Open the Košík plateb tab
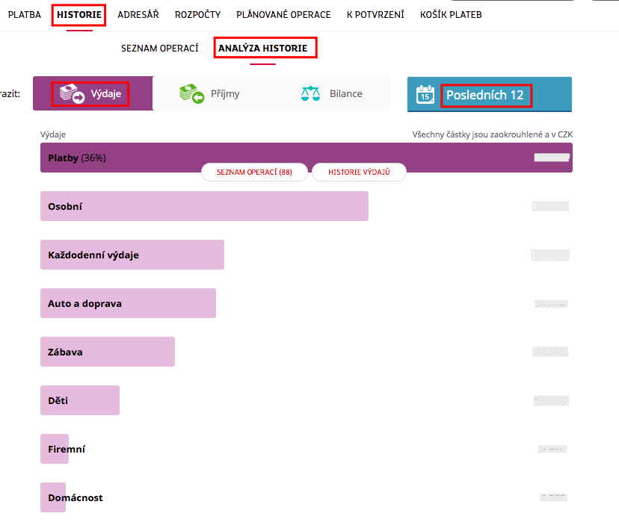619x531 pixels. click(x=451, y=14)
